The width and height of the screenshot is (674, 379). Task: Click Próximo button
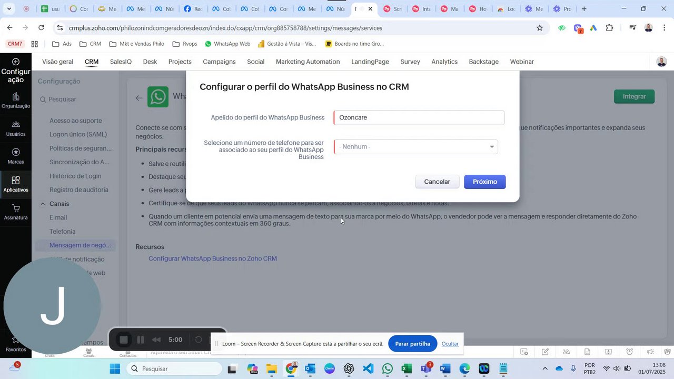click(x=485, y=182)
